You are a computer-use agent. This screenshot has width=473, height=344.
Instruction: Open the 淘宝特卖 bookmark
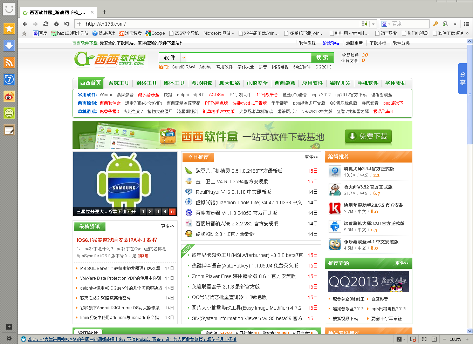coord(130,33)
